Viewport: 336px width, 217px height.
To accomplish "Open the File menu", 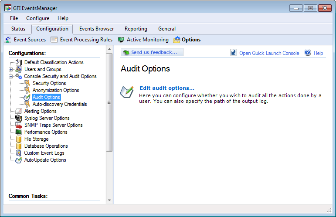I will coord(14,18).
